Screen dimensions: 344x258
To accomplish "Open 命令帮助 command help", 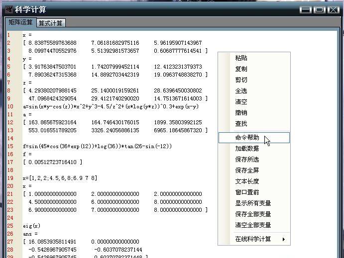I will coord(247,138).
